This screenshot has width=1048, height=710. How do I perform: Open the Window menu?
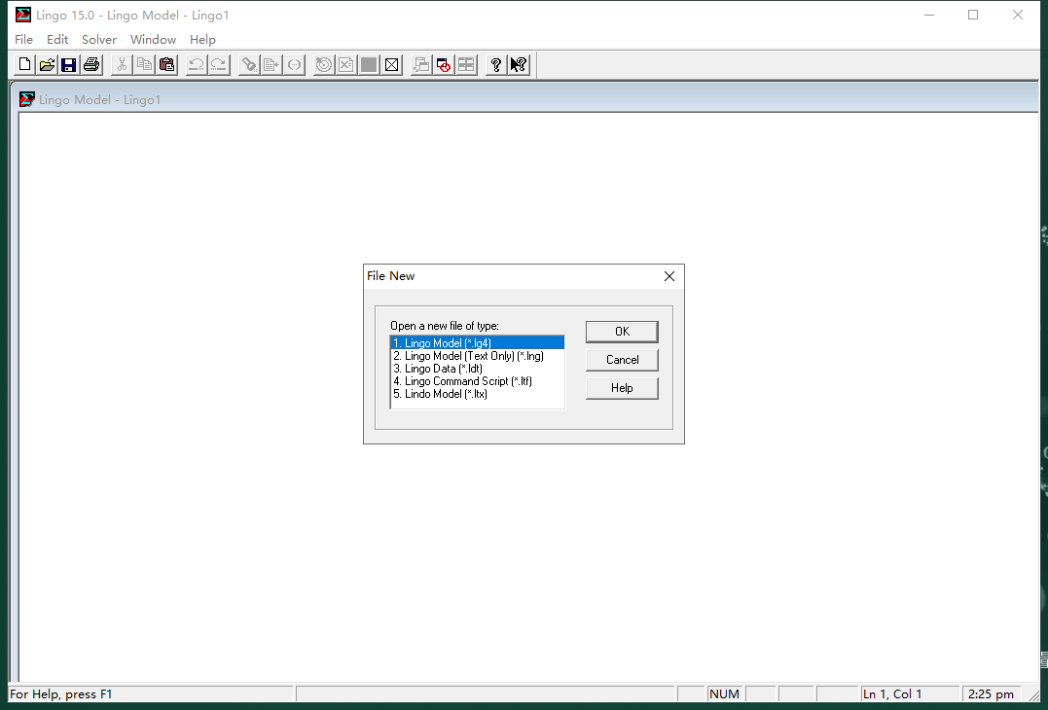pos(153,40)
